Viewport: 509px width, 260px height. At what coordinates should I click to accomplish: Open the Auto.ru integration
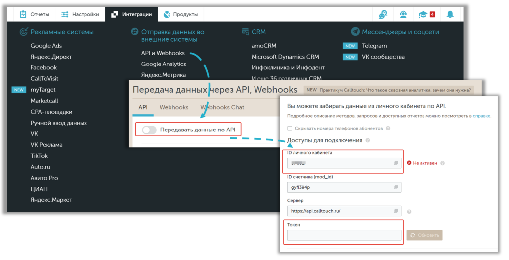[40, 167]
